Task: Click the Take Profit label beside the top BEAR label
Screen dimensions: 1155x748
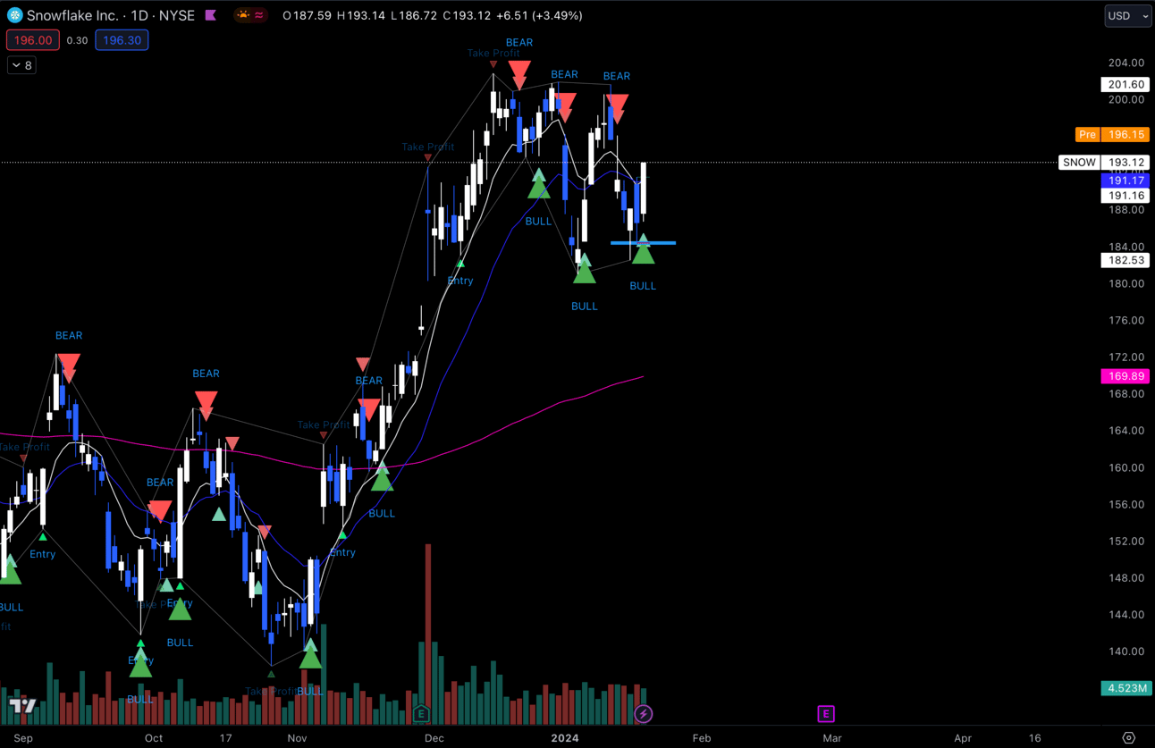Action: click(x=493, y=54)
